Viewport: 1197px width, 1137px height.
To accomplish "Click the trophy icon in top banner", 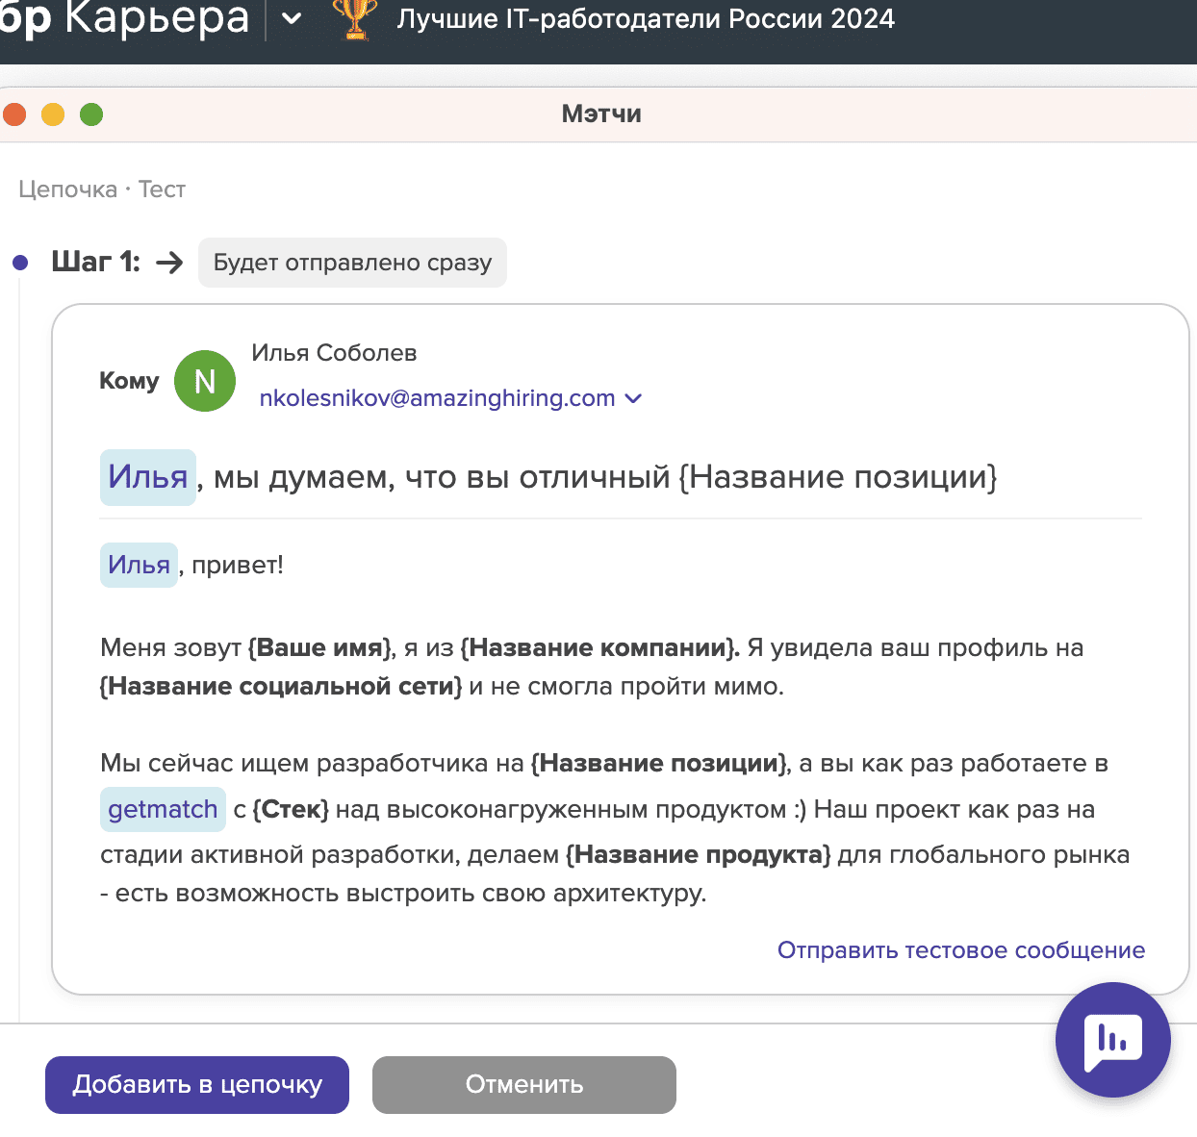I will [x=355, y=19].
